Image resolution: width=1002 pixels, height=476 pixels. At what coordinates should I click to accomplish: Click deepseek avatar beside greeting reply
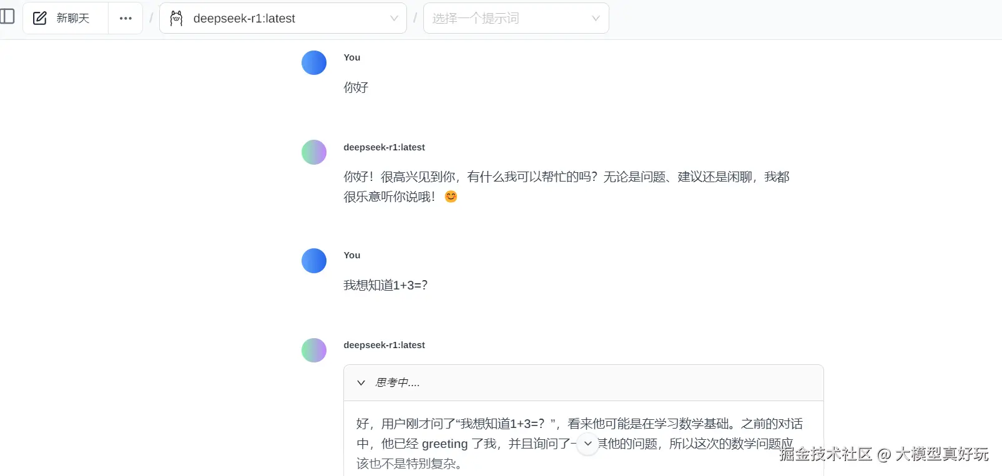[314, 152]
